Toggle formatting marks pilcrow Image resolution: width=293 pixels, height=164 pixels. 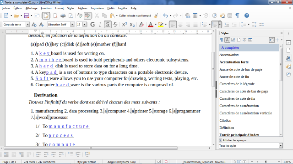[x=237, y=15]
